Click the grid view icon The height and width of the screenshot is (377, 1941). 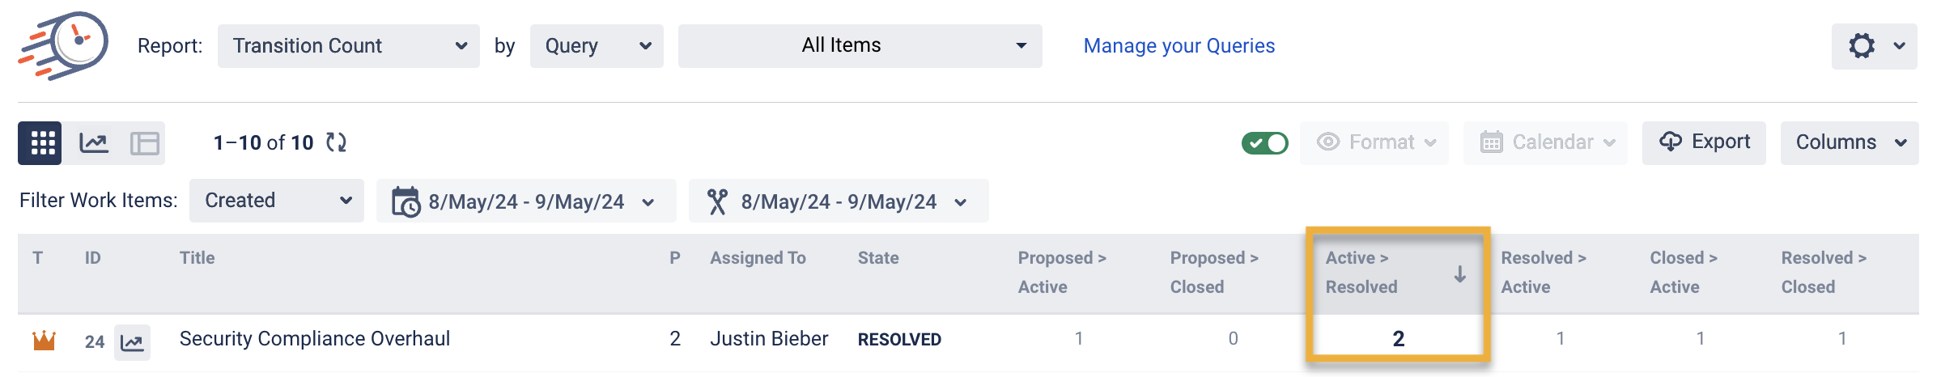tap(40, 143)
